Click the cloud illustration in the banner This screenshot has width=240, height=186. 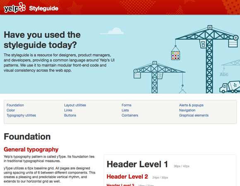coord(112,31)
